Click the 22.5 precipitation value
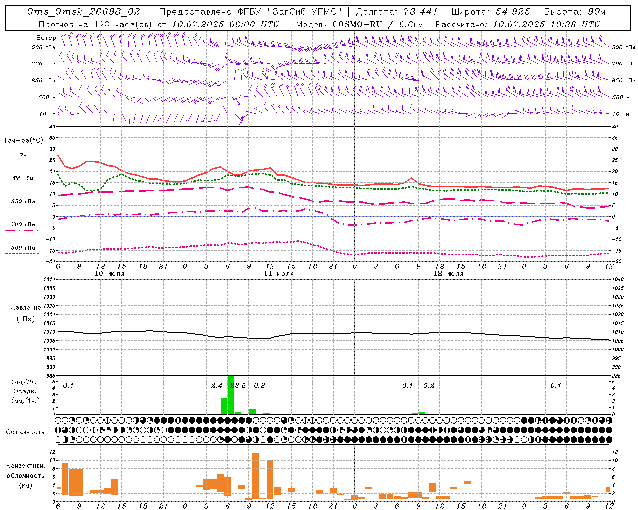 [x=238, y=386]
